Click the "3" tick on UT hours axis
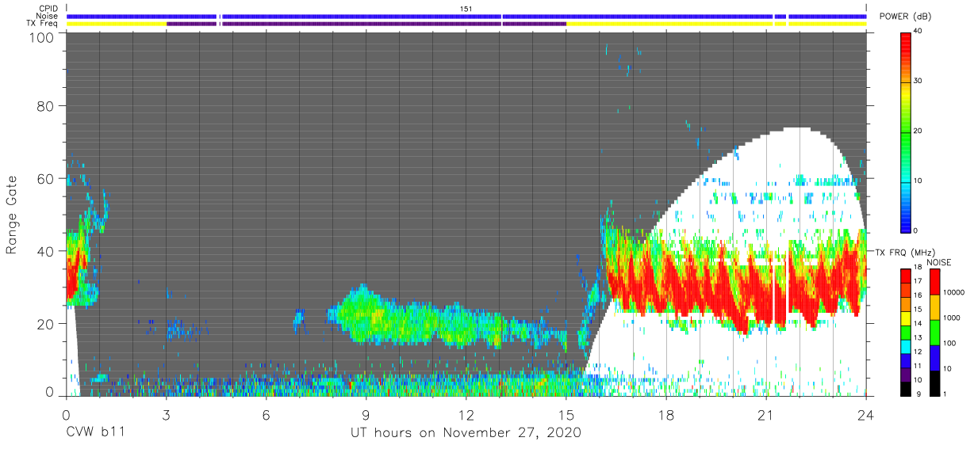The height and width of the screenshot is (449, 974). (x=166, y=416)
